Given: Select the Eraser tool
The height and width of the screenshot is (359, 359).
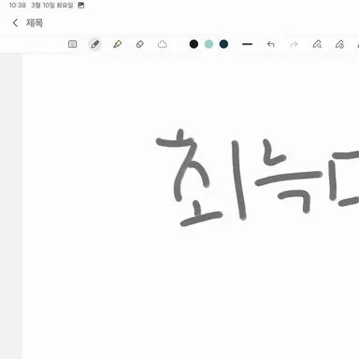Looking at the screenshot, I should pos(140,44).
